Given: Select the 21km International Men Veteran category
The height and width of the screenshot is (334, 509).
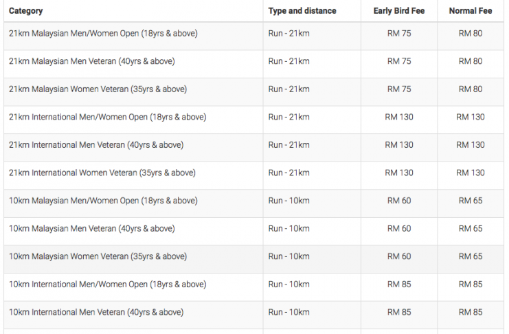Looking at the screenshot, I should coord(96,145).
